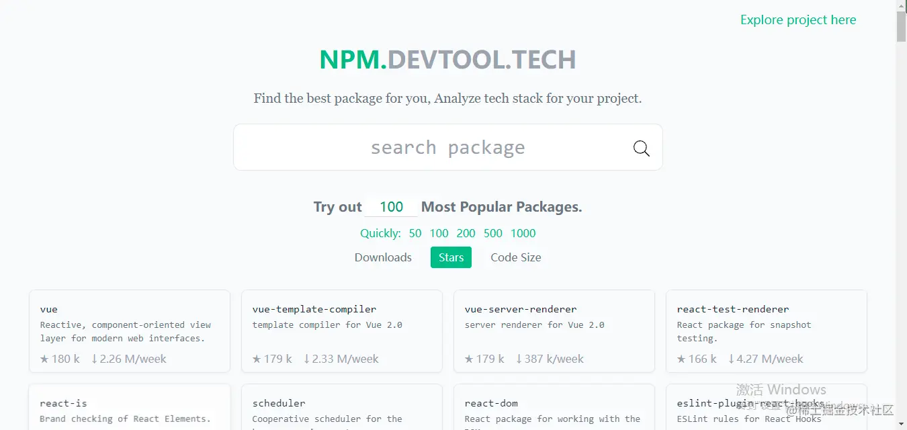The image size is (907, 430).
Task: Choose quick option 500 packages
Action: click(x=493, y=234)
